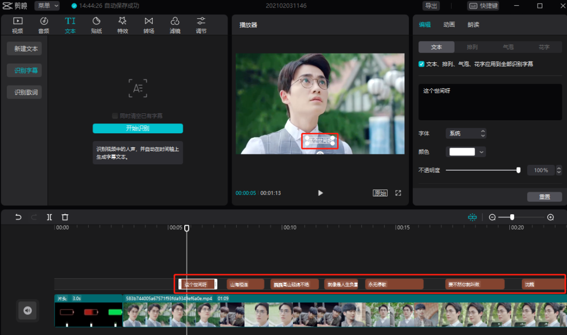Click the 开始识别 button
The image size is (567, 335).
[138, 129]
